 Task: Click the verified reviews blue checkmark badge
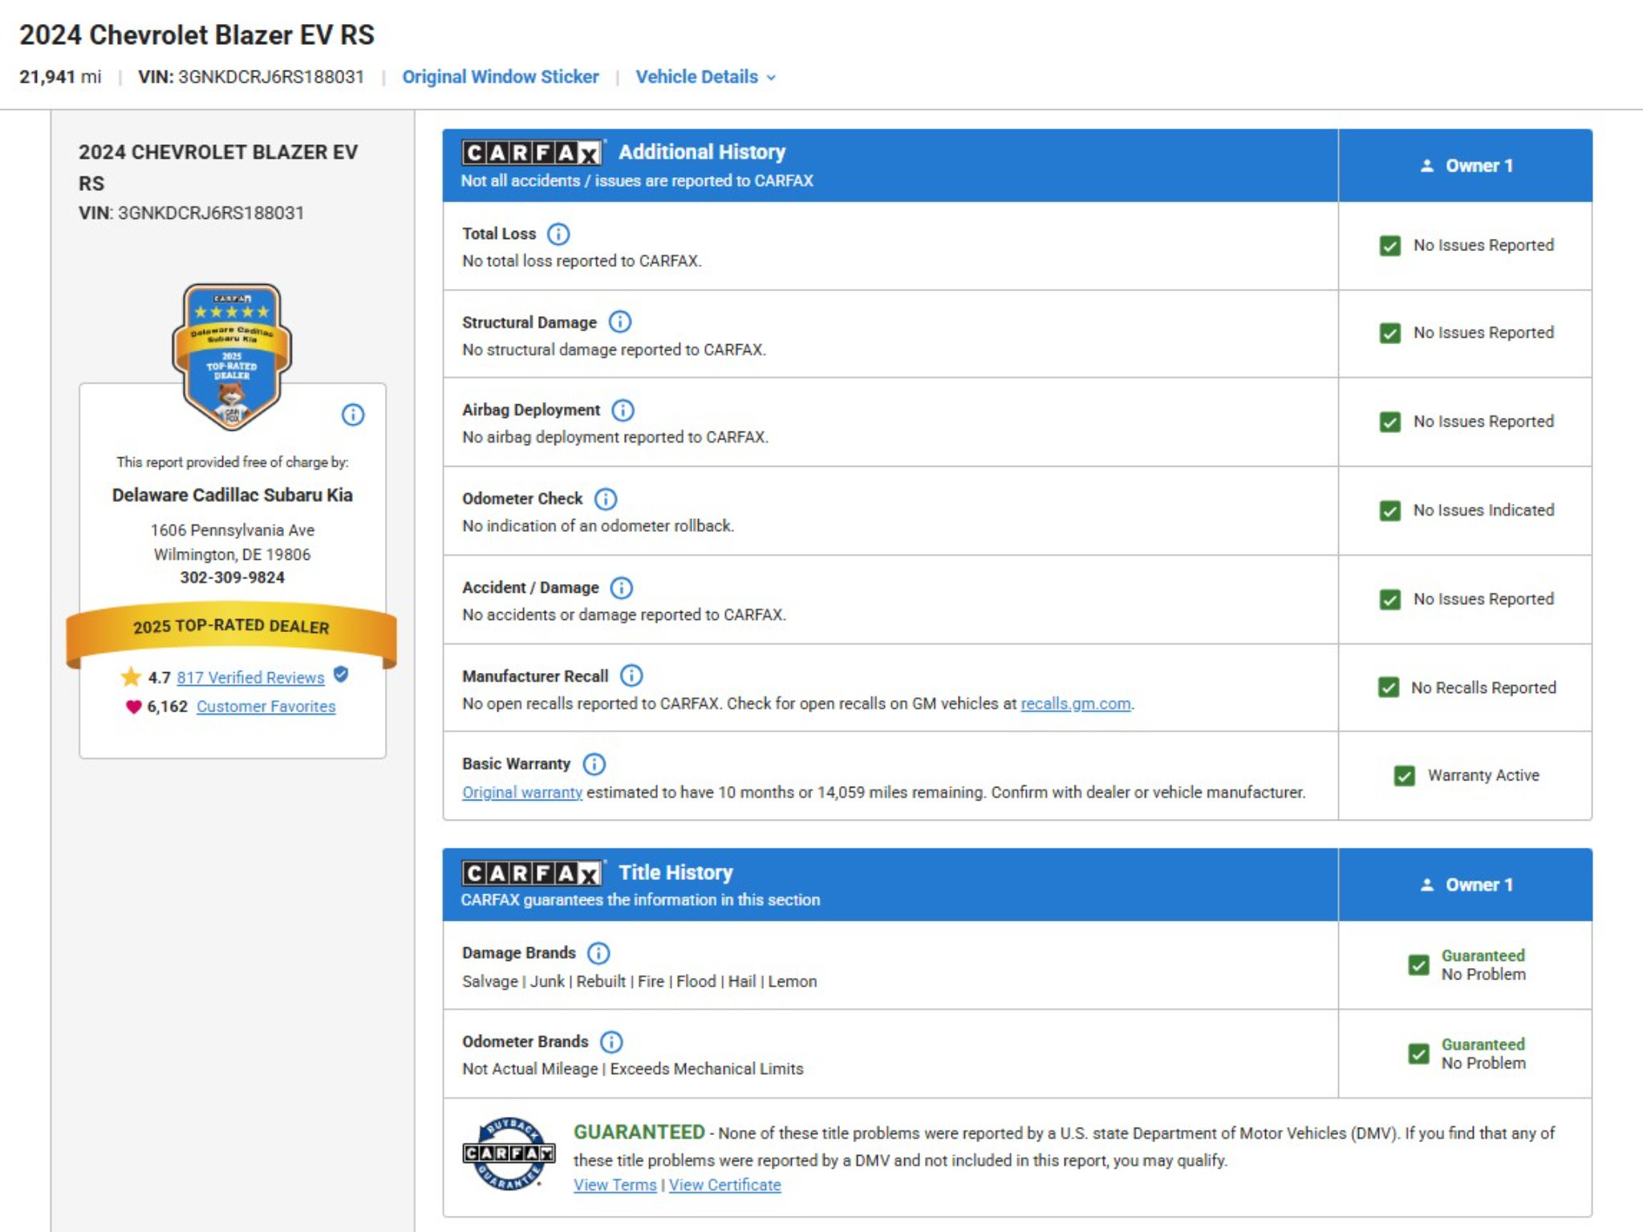[x=341, y=675]
